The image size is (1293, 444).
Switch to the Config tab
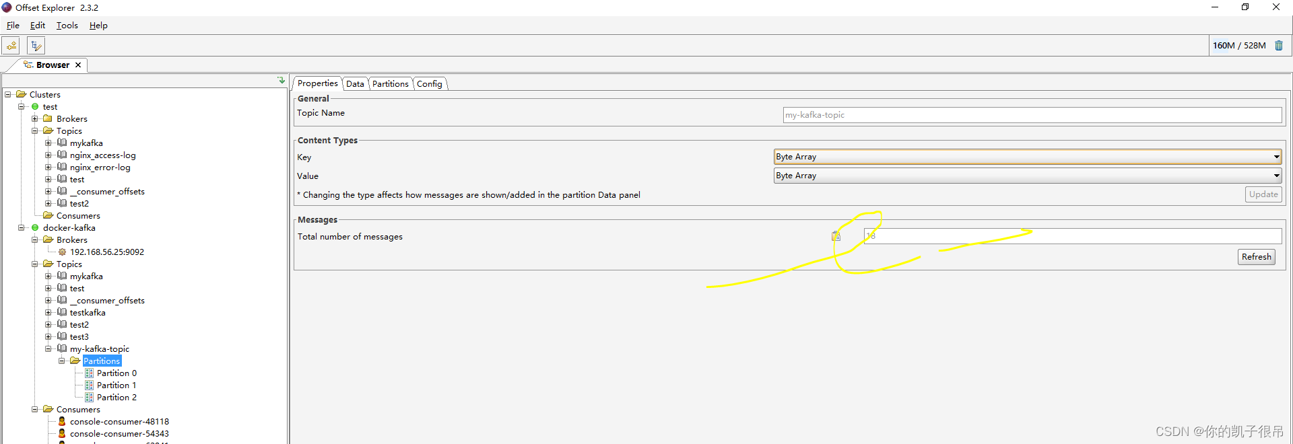point(430,84)
